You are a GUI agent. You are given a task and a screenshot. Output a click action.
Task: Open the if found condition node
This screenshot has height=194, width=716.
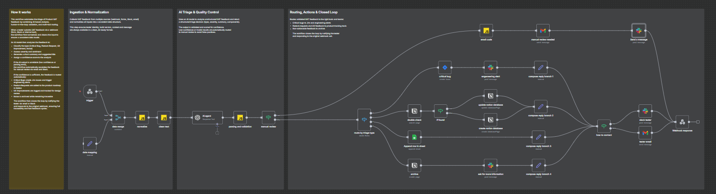click(x=440, y=111)
